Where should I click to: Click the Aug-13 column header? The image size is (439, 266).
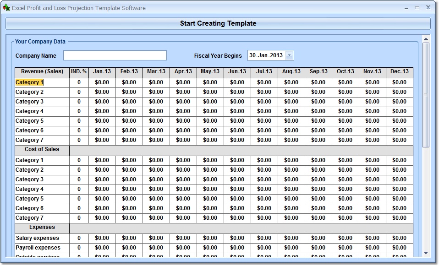pyautogui.click(x=291, y=72)
